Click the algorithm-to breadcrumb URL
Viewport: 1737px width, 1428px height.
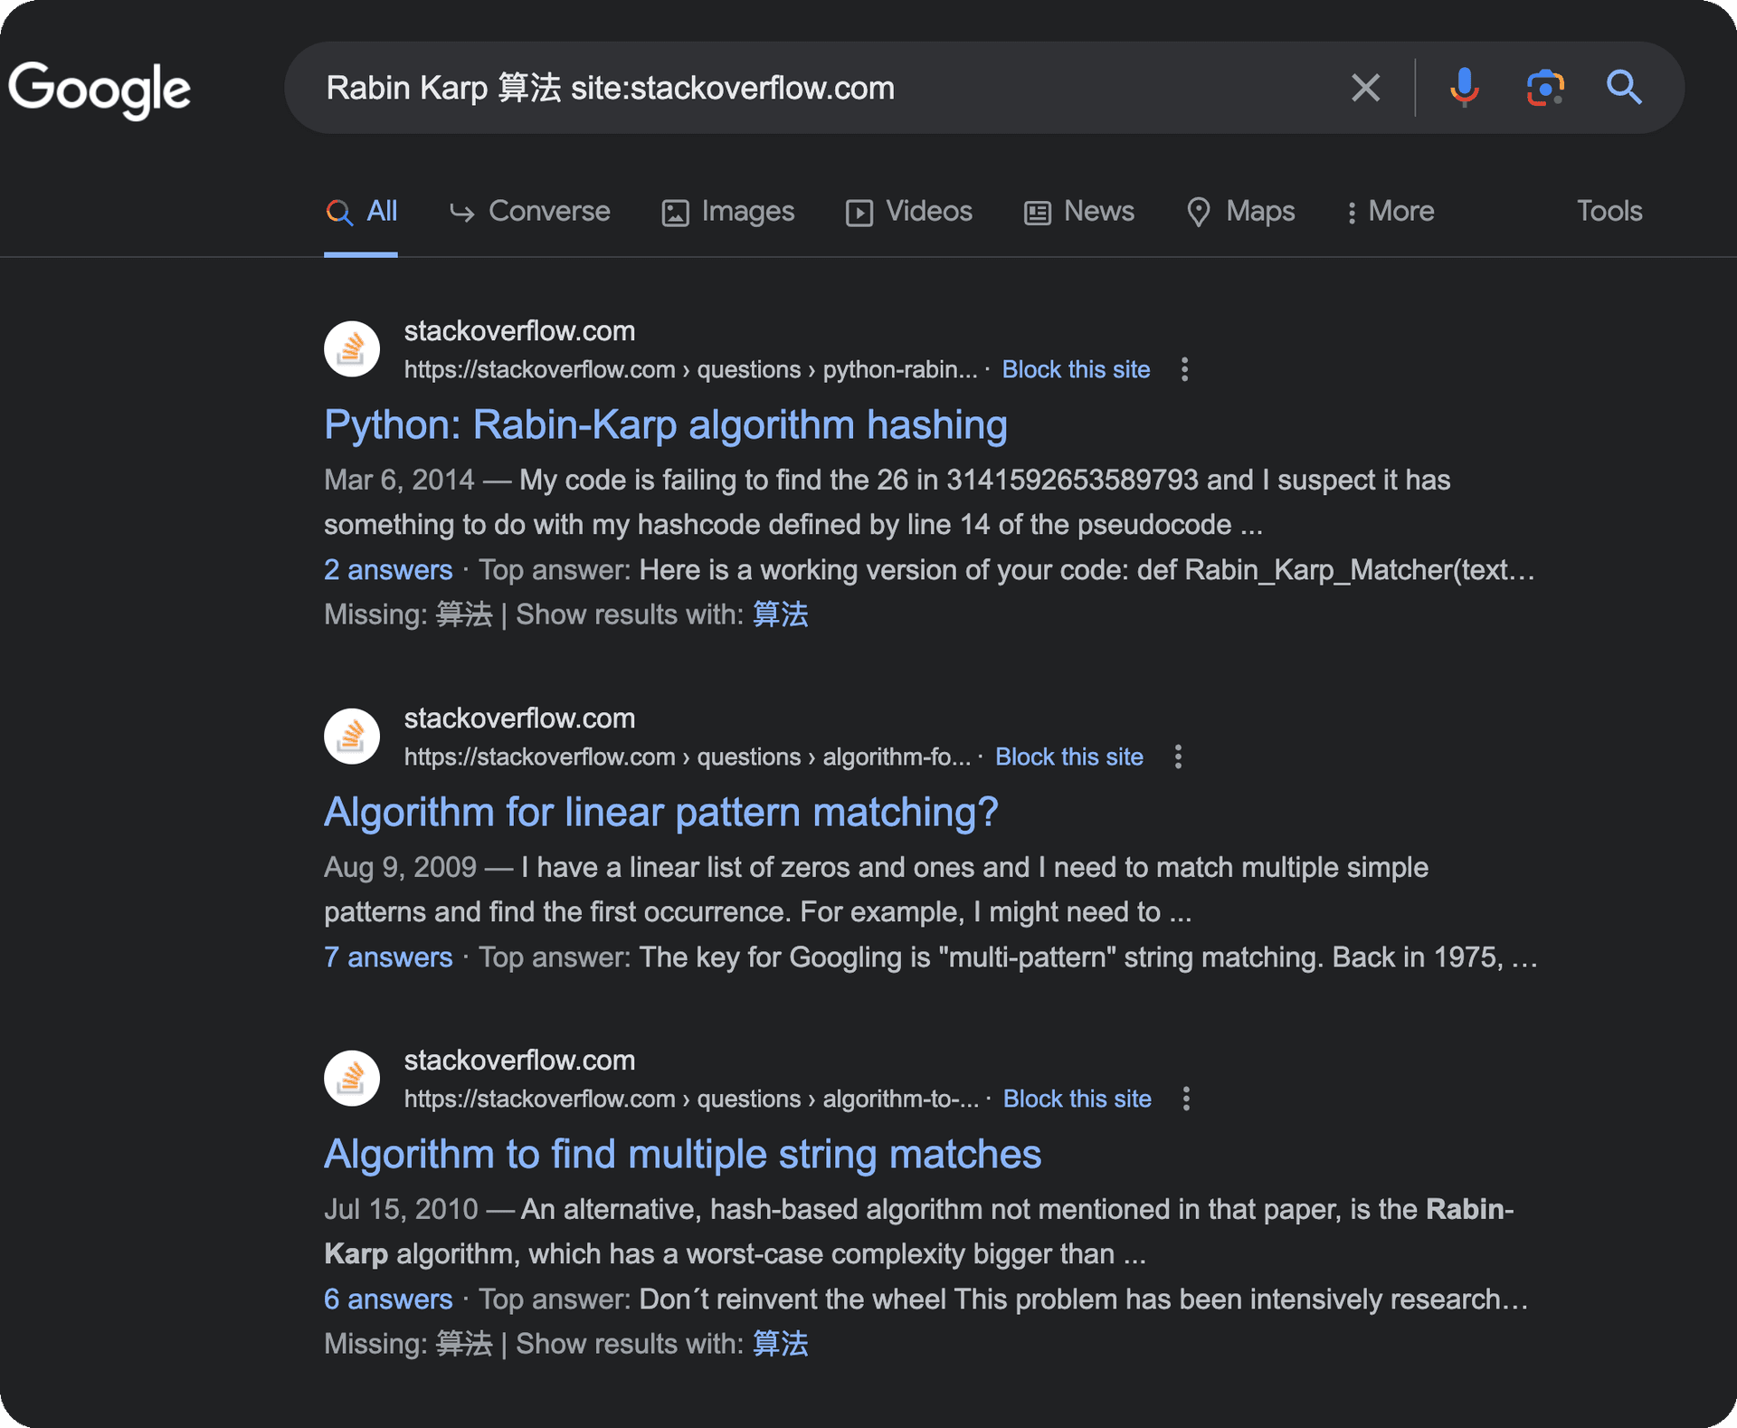pos(691,1099)
